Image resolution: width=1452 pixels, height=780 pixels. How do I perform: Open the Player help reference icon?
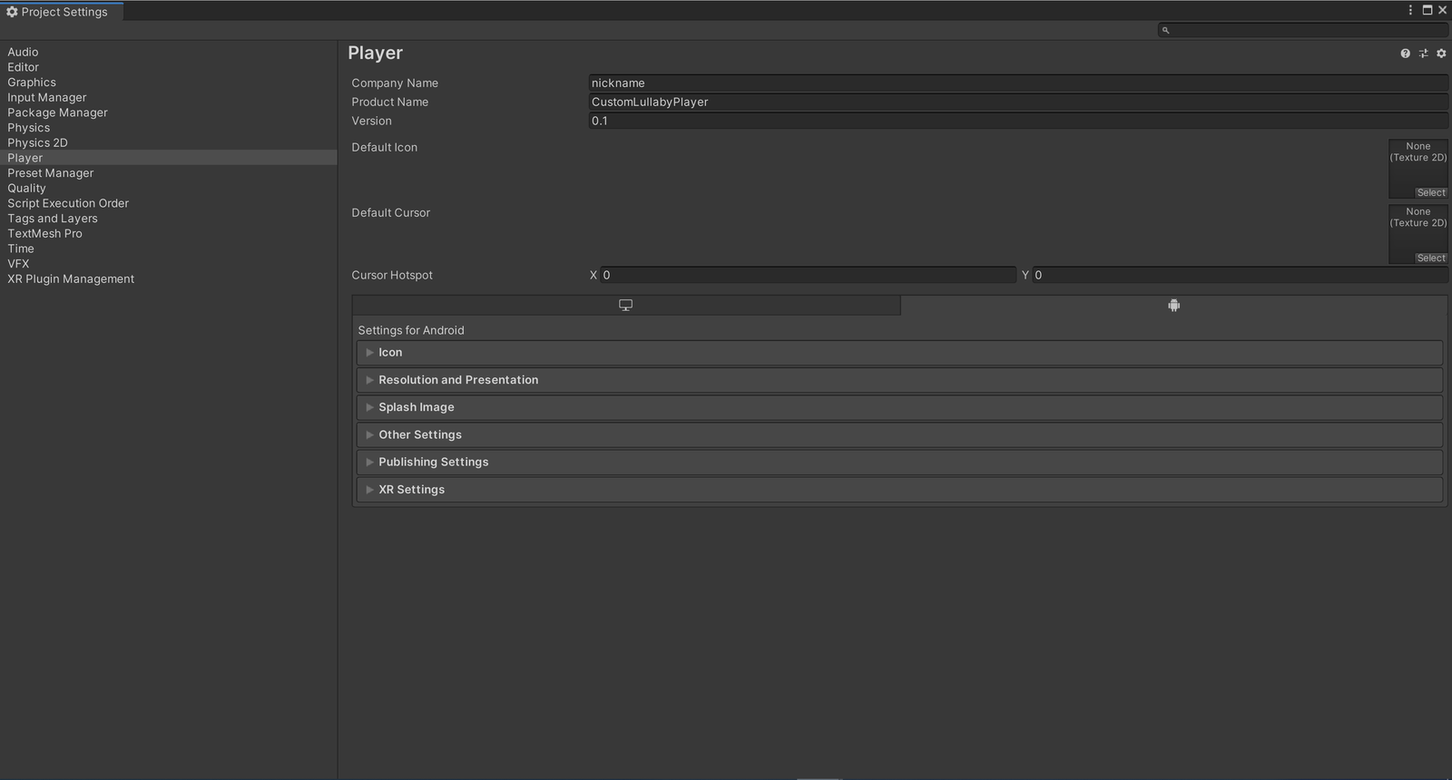[1405, 54]
